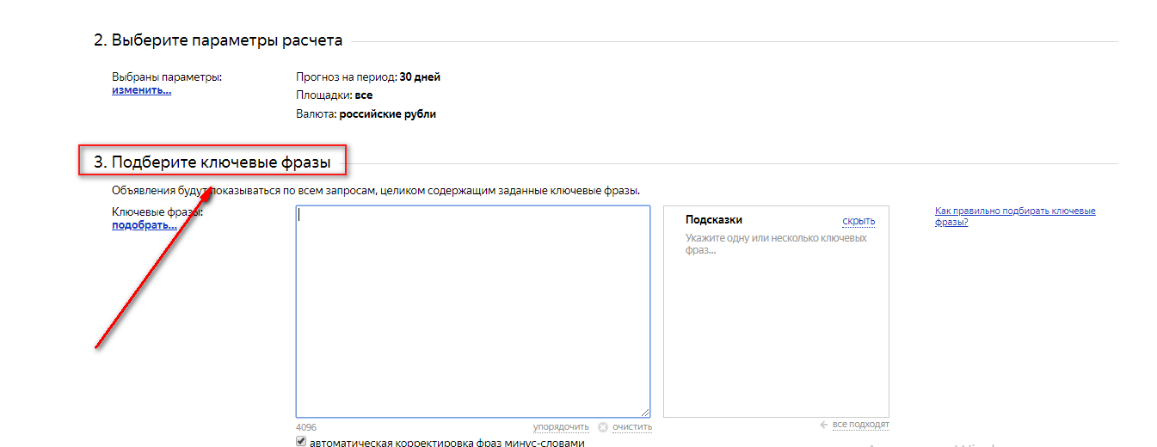Open the "изменить..." link for the selected parameters
1157x447 pixels.
pos(141,89)
